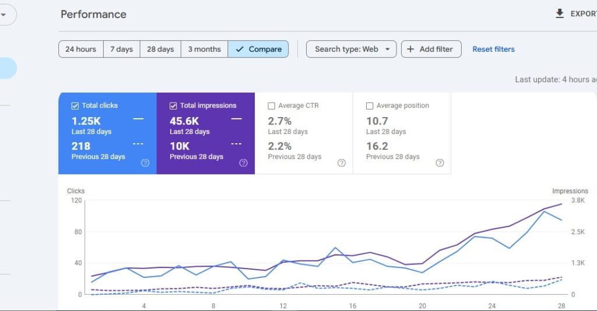Enable the Average CTR checkbox
597x311 pixels.
point(271,106)
